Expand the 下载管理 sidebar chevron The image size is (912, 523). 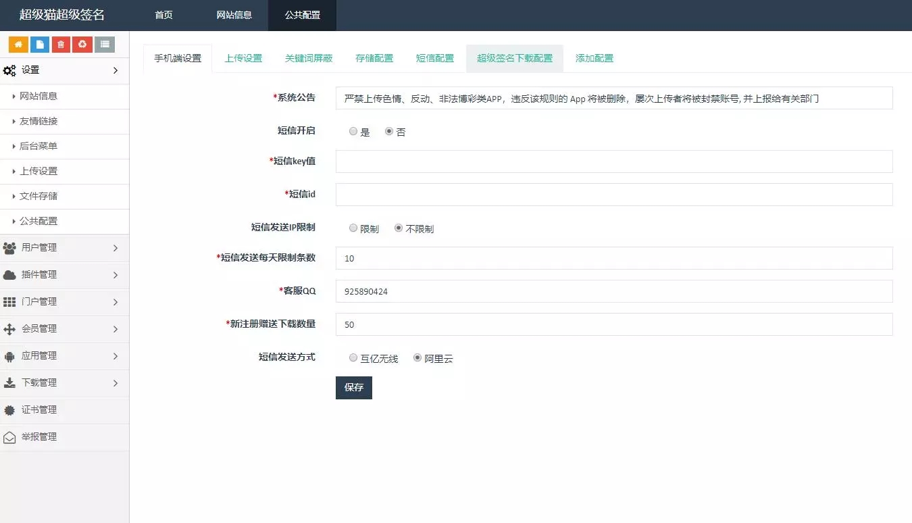[116, 383]
